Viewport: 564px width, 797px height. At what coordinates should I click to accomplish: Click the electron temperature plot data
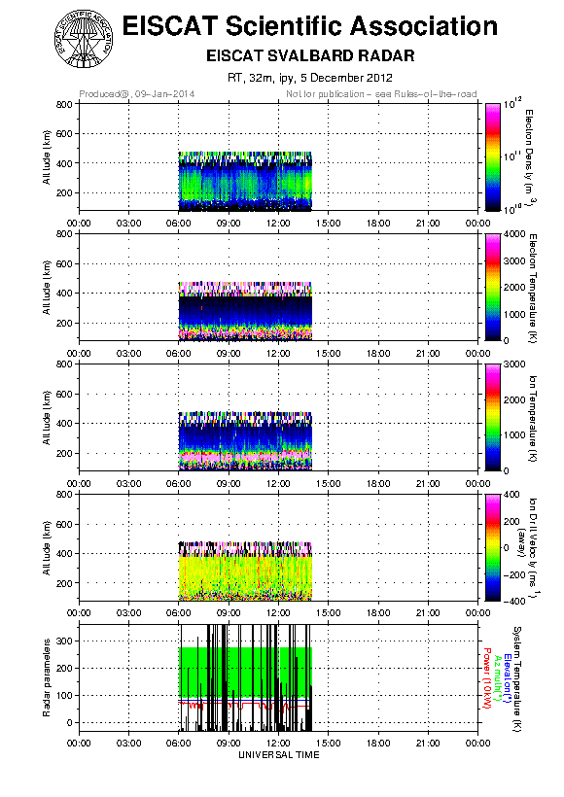245,311
